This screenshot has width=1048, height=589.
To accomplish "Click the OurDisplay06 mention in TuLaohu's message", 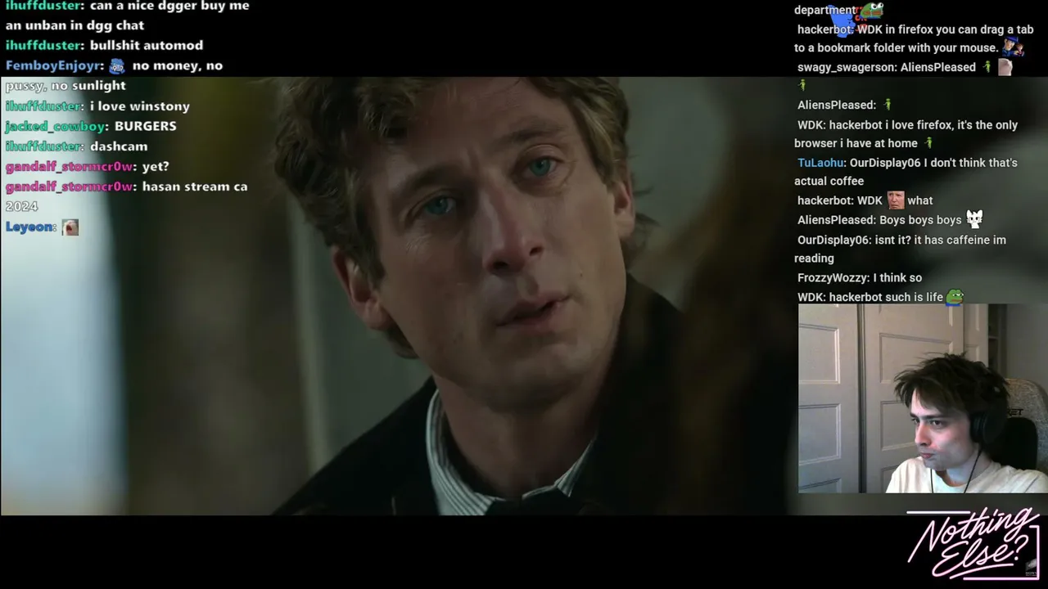I will tap(885, 163).
